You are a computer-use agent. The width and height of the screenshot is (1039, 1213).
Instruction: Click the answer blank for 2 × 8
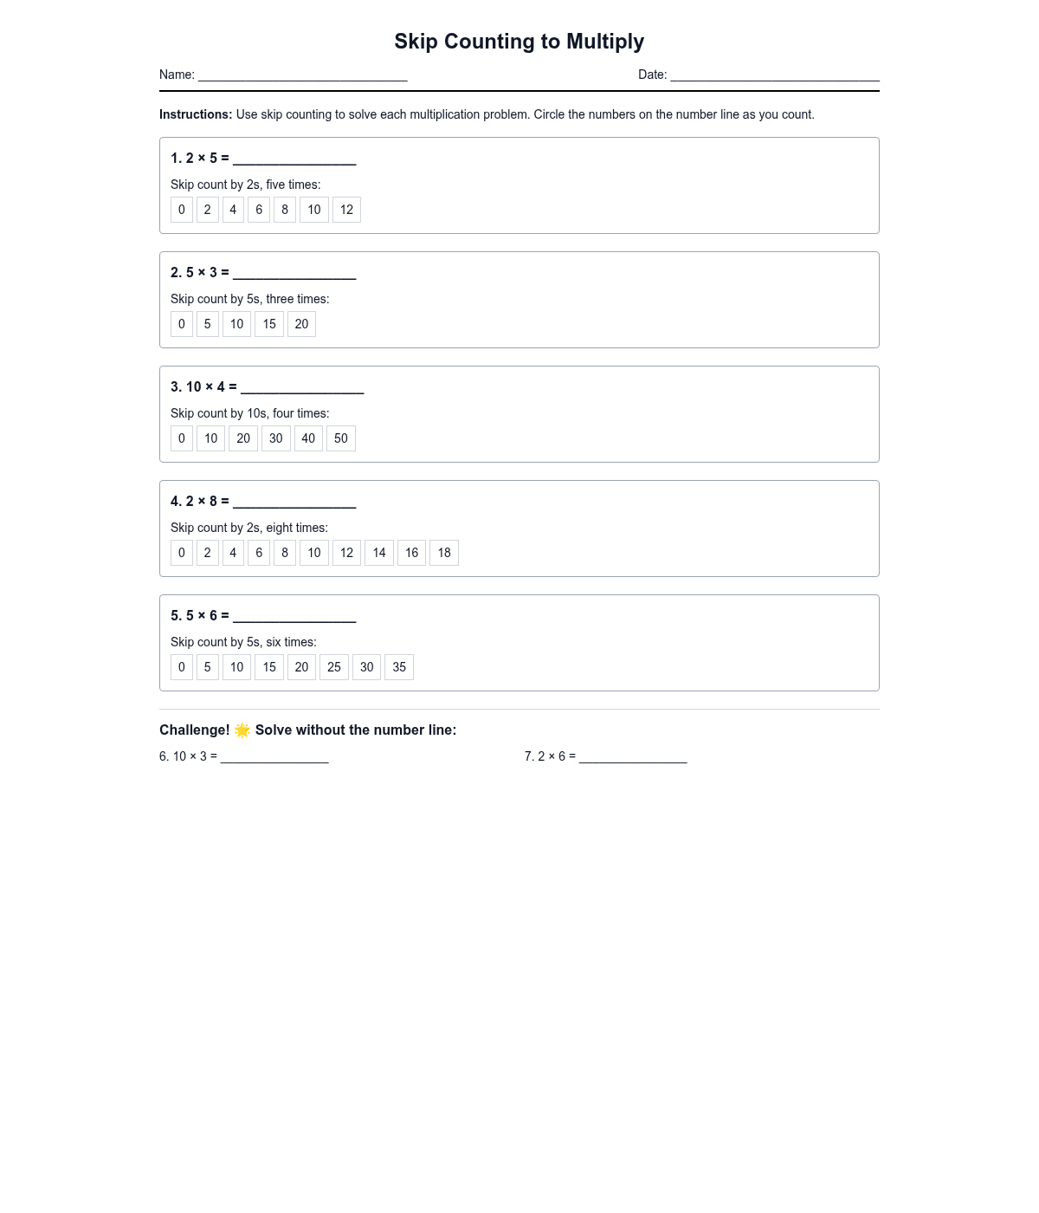pos(294,501)
